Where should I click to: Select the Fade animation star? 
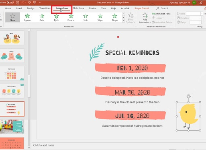(42, 17)
